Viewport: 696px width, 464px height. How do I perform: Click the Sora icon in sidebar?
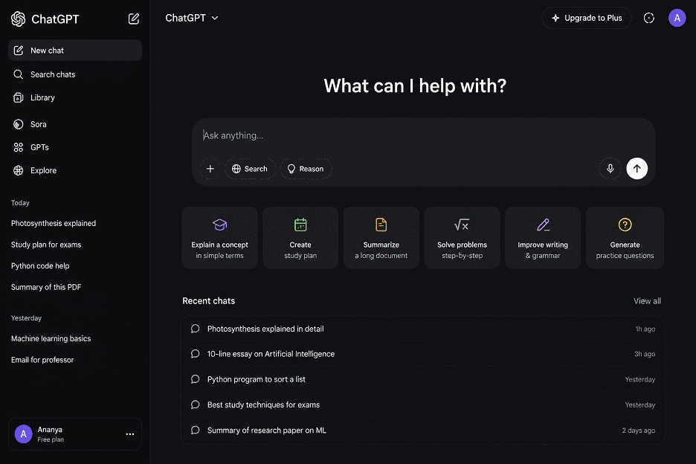tap(18, 124)
